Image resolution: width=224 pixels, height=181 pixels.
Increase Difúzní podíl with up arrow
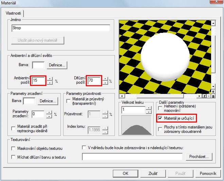pyautogui.click(x=105, y=79)
